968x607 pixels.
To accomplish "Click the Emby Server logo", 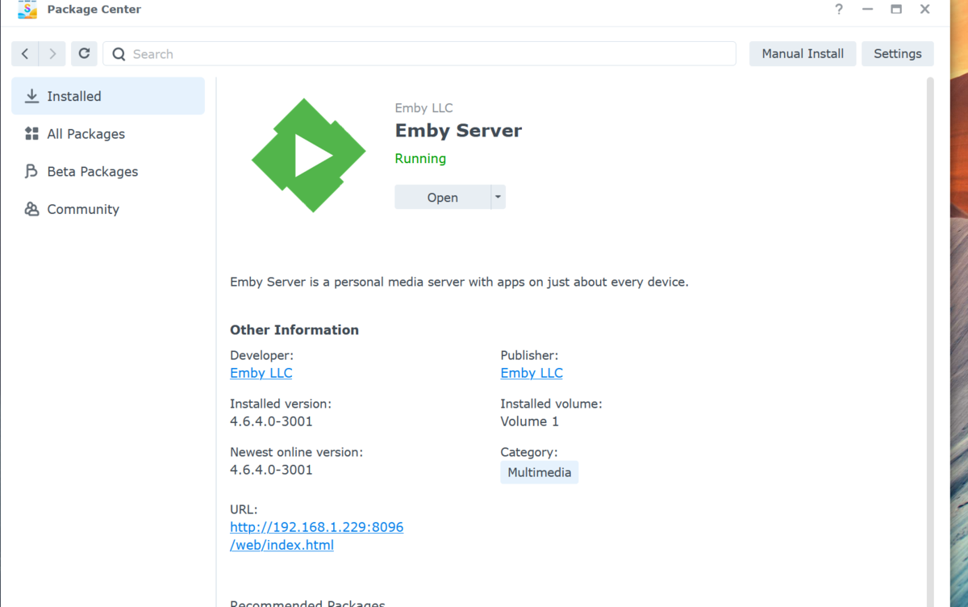I will [308, 156].
